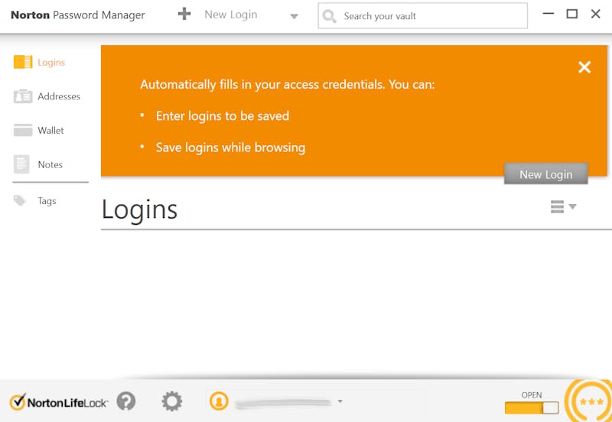
Task: Click the list view icon beside Logins heading
Action: coord(557,206)
